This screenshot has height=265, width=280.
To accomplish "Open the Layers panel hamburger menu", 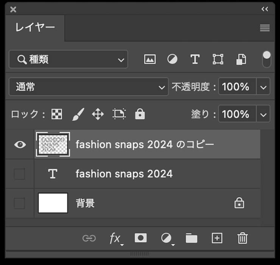I will (x=265, y=28).
